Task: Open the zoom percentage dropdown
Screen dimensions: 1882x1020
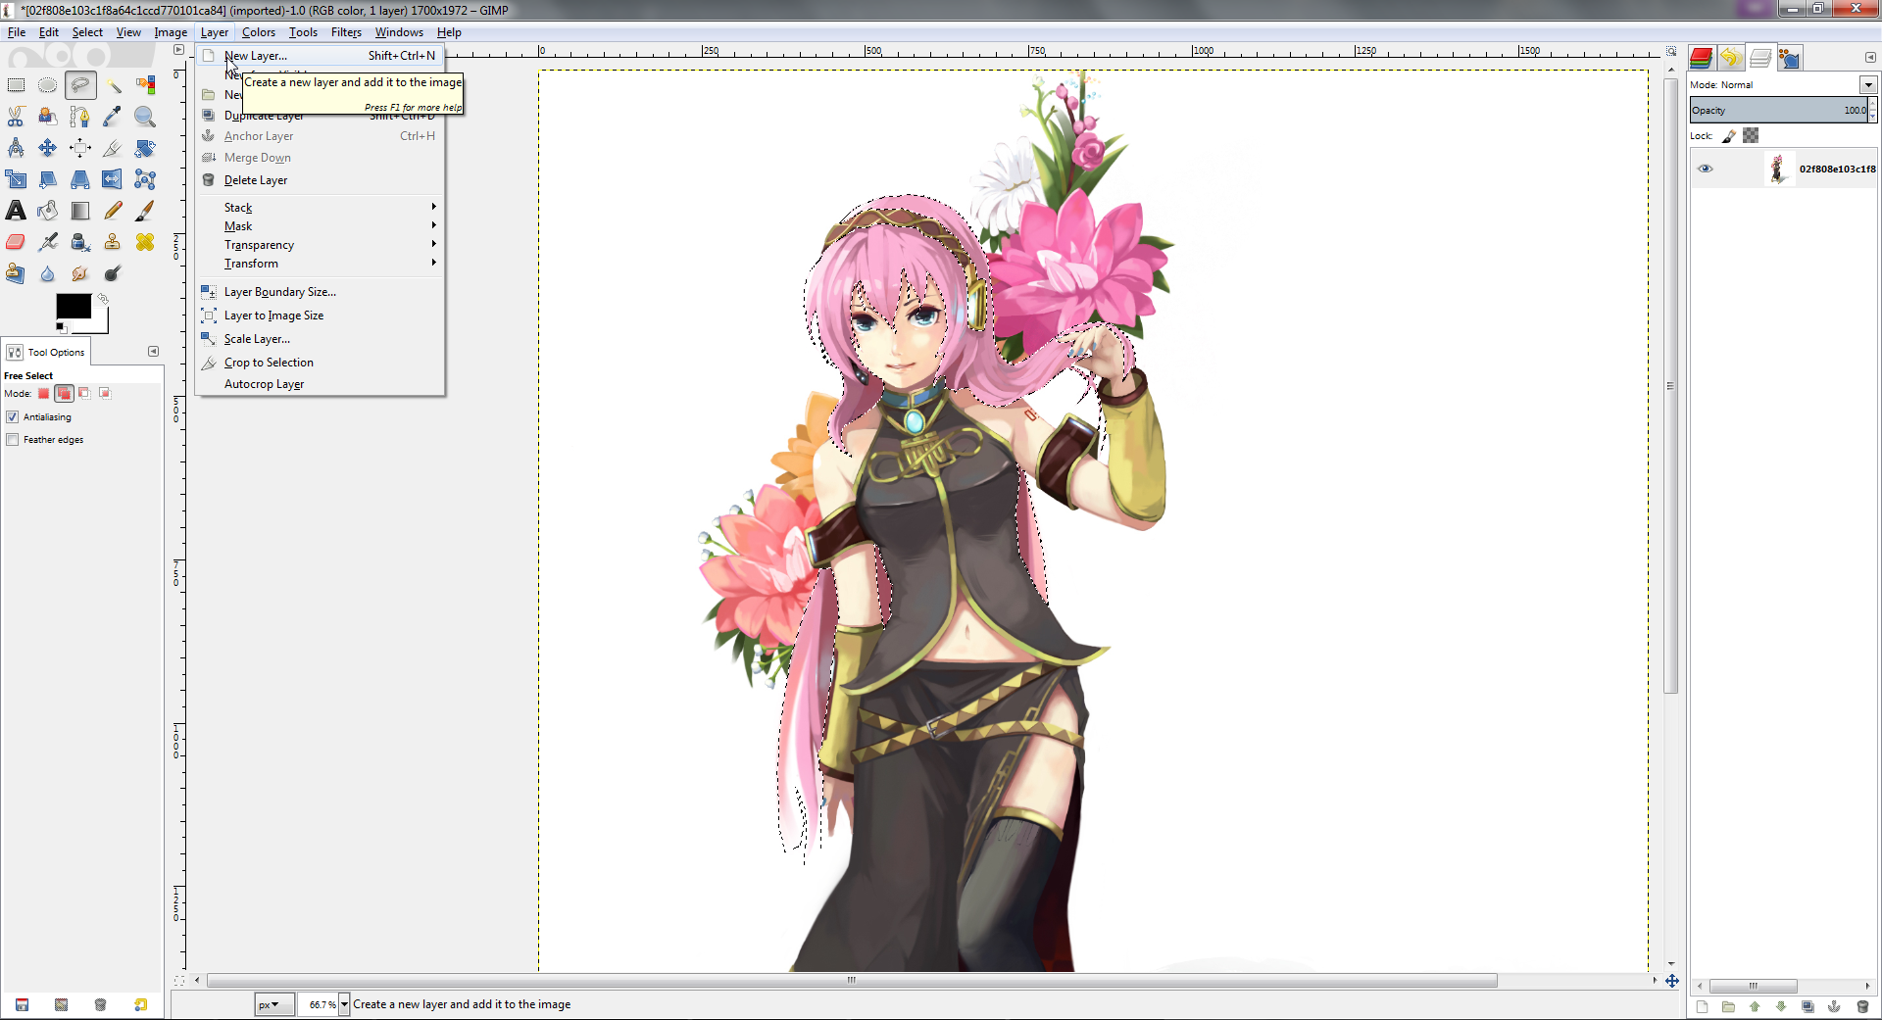Action: click(x=345, y=1004)
